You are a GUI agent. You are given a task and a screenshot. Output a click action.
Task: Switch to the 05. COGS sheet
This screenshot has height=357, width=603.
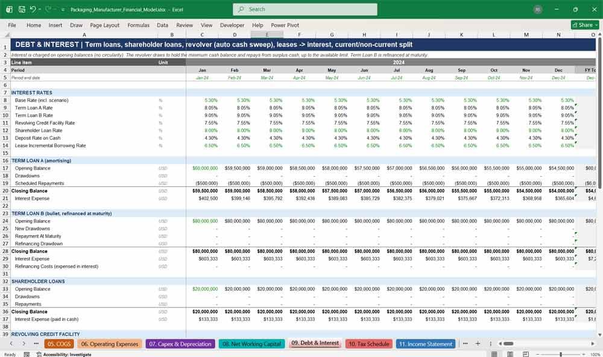pos(59,344)
